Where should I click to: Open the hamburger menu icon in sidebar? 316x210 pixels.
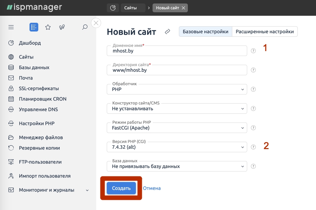click(11, 27)
